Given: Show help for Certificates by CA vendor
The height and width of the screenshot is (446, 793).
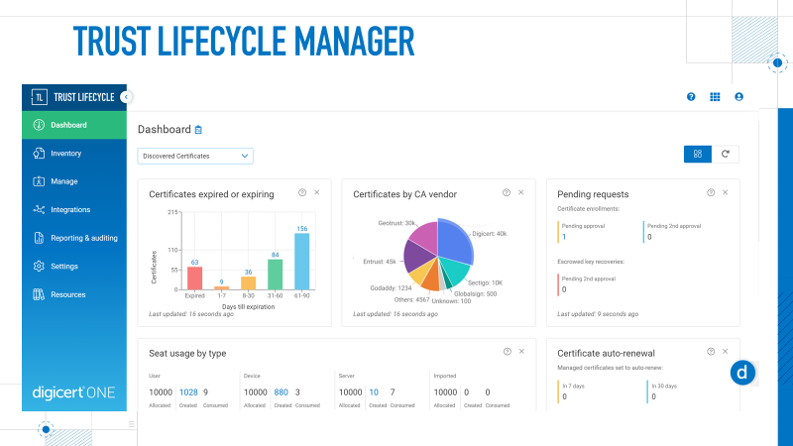Looking at the screenshot, I should pos(507,192).
